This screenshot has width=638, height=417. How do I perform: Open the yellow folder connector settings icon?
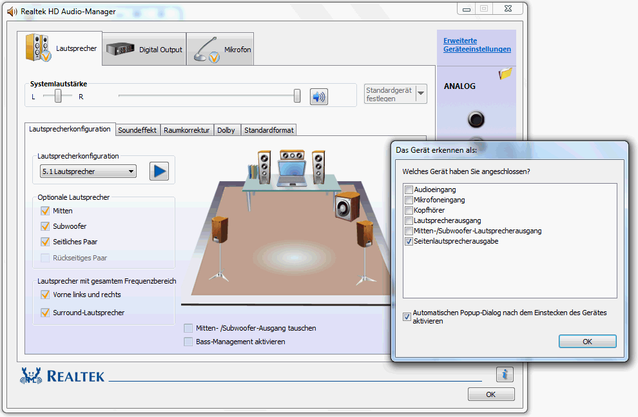click(x=505, y=73)
